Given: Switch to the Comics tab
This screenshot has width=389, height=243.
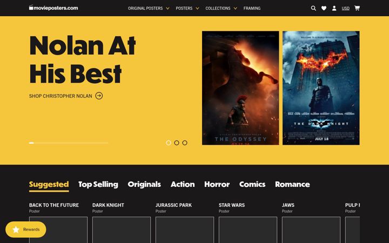Looking at the screenshot, I should point(252,185).
